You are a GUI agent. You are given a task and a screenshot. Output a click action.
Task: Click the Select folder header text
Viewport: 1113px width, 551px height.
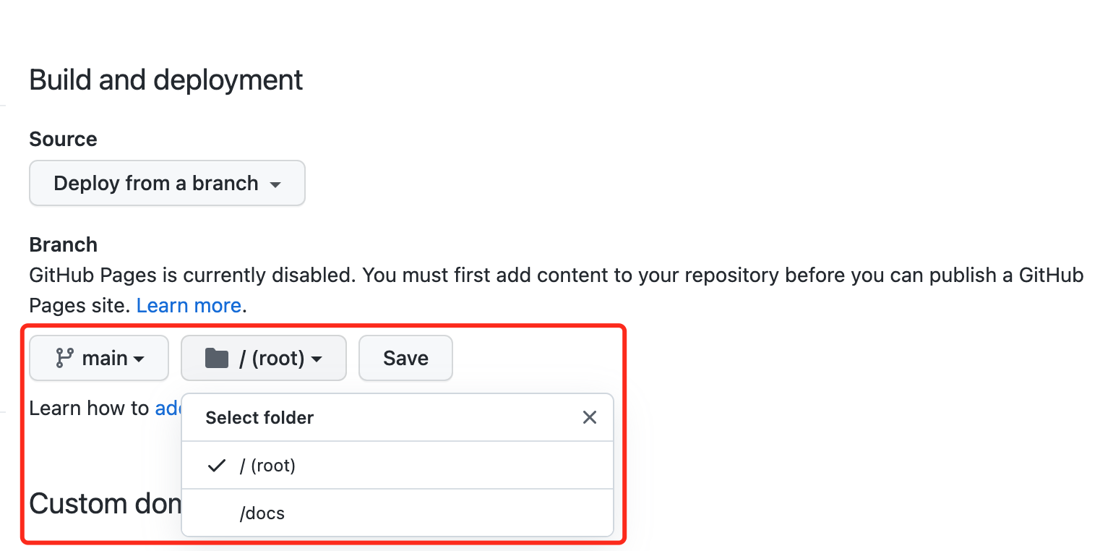coord(259,418)
